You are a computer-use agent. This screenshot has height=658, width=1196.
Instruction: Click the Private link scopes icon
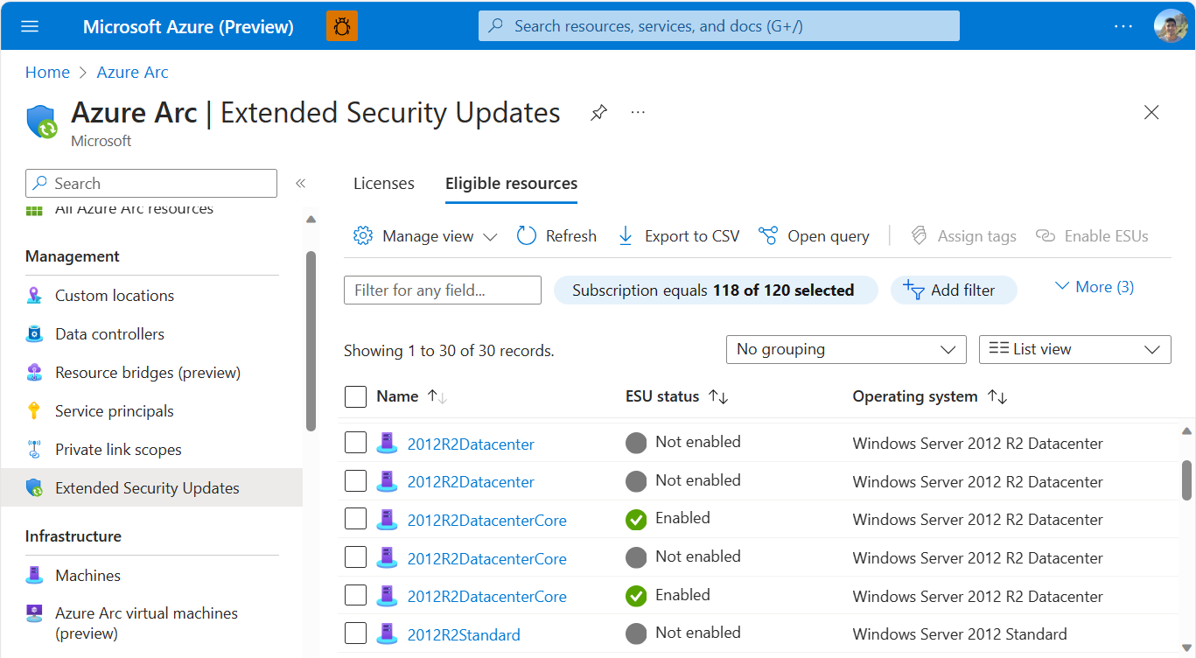click(x=34, y=450)
